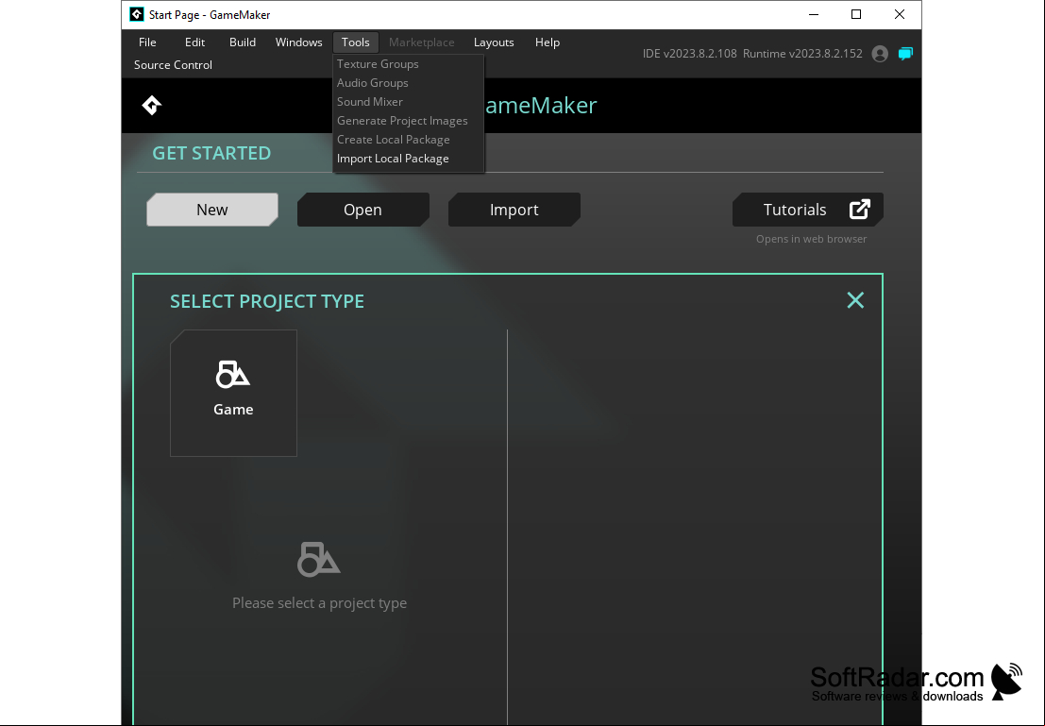The image size is (1045, 726).
Task: Click the IDE v2023.8.2.108 version text
Action: pos(690,53)
